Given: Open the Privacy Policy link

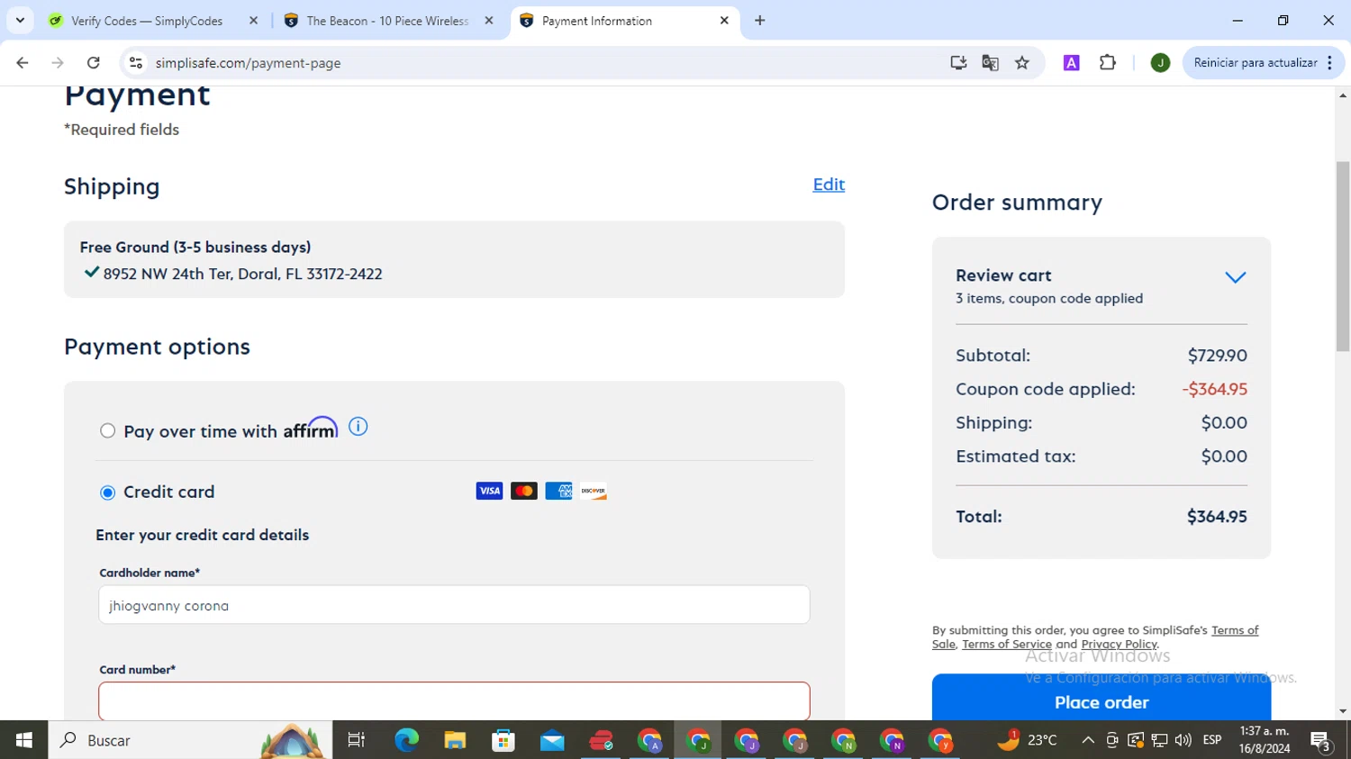Looking at the screenshot, I should click(x=1119, y=645).
